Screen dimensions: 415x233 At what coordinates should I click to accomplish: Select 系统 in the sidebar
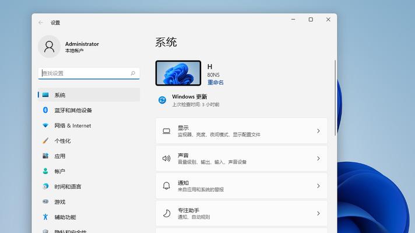[89, 95]
